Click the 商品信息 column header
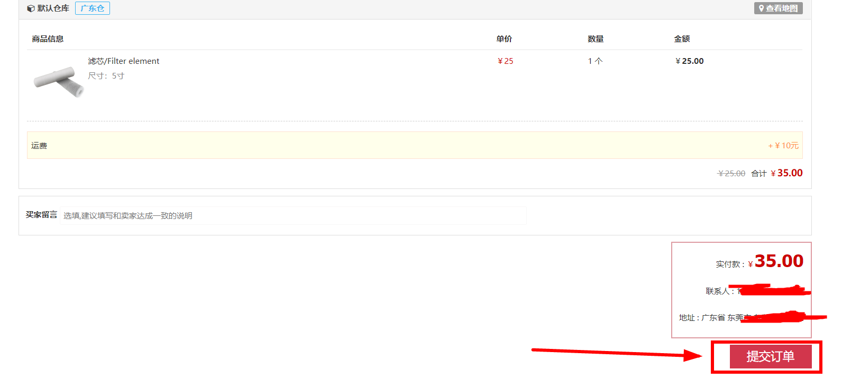Image resolution: width=851 pixels, height=379 pixels. (48, 39)
